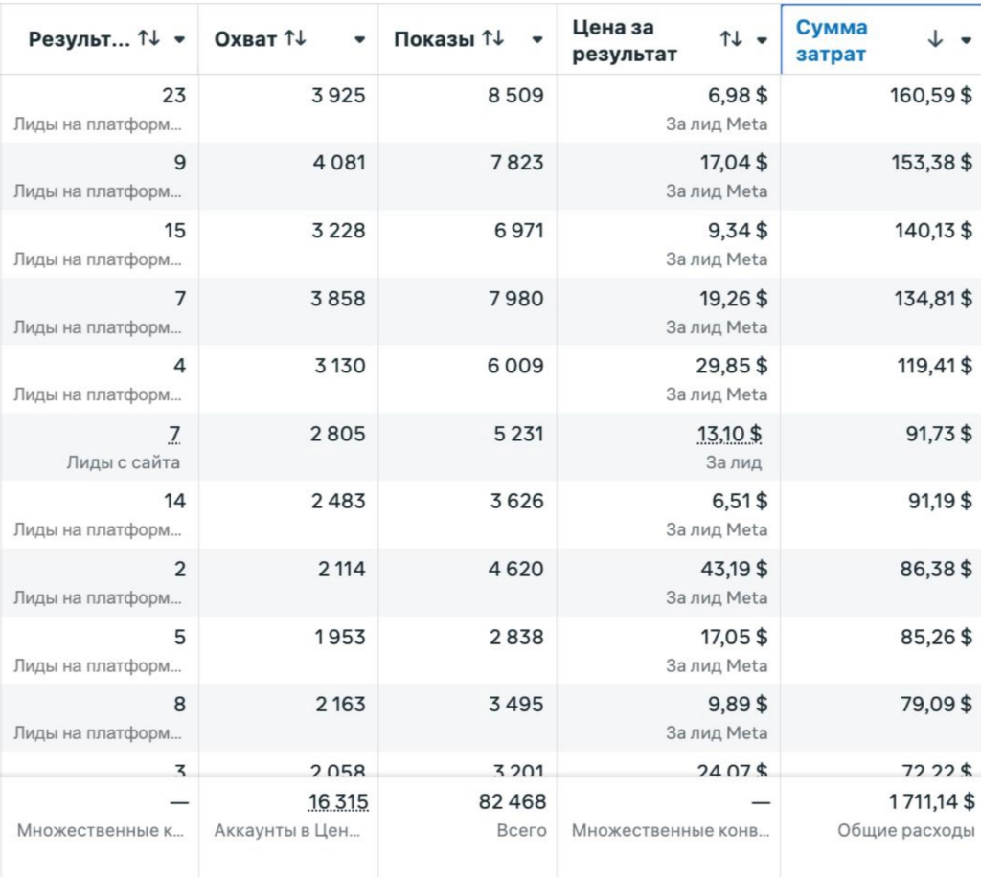Expand Сумма затрат column options caret

click(x=965, y=40)
